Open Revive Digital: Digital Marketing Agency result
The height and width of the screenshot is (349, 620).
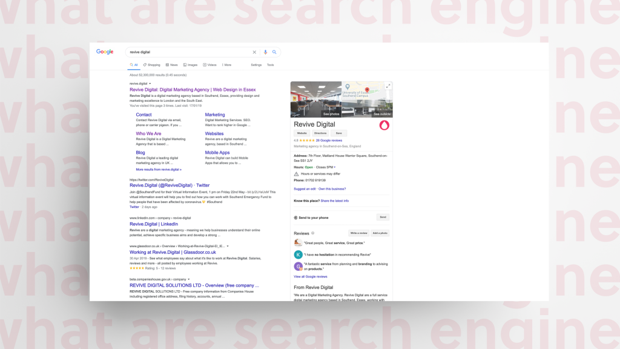pyautogui.click(x=193, y=90)
